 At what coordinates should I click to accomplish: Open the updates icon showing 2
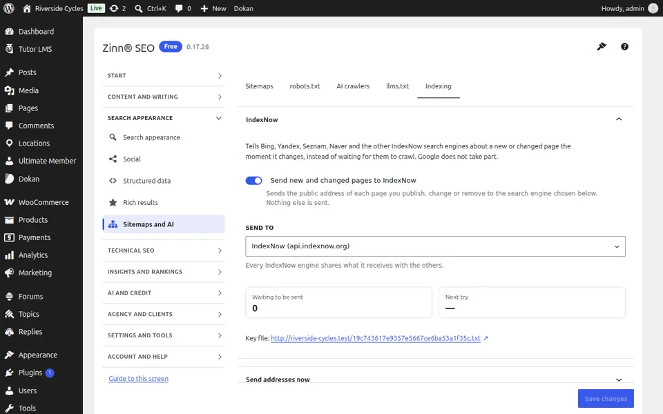114,8
